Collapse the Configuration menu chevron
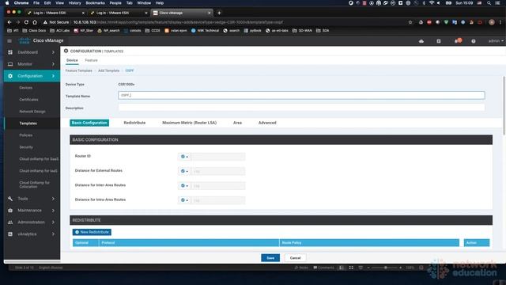This screenshot has width=506, height=285. (53, 76)
